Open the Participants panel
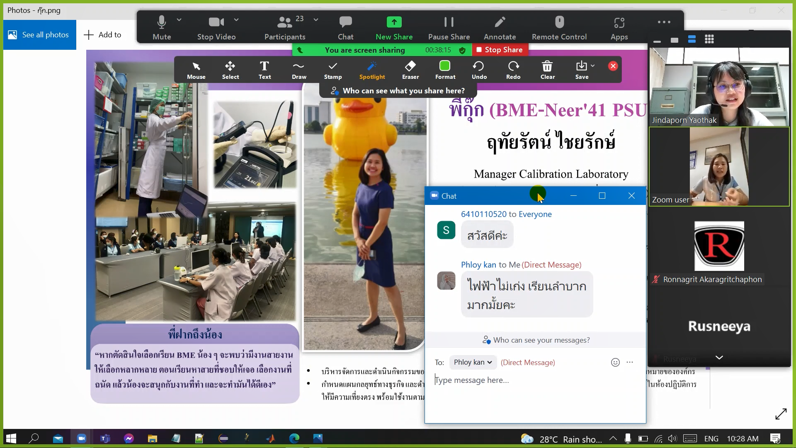Viewport: 796px width, 448px height. click(x=285, y=28)
